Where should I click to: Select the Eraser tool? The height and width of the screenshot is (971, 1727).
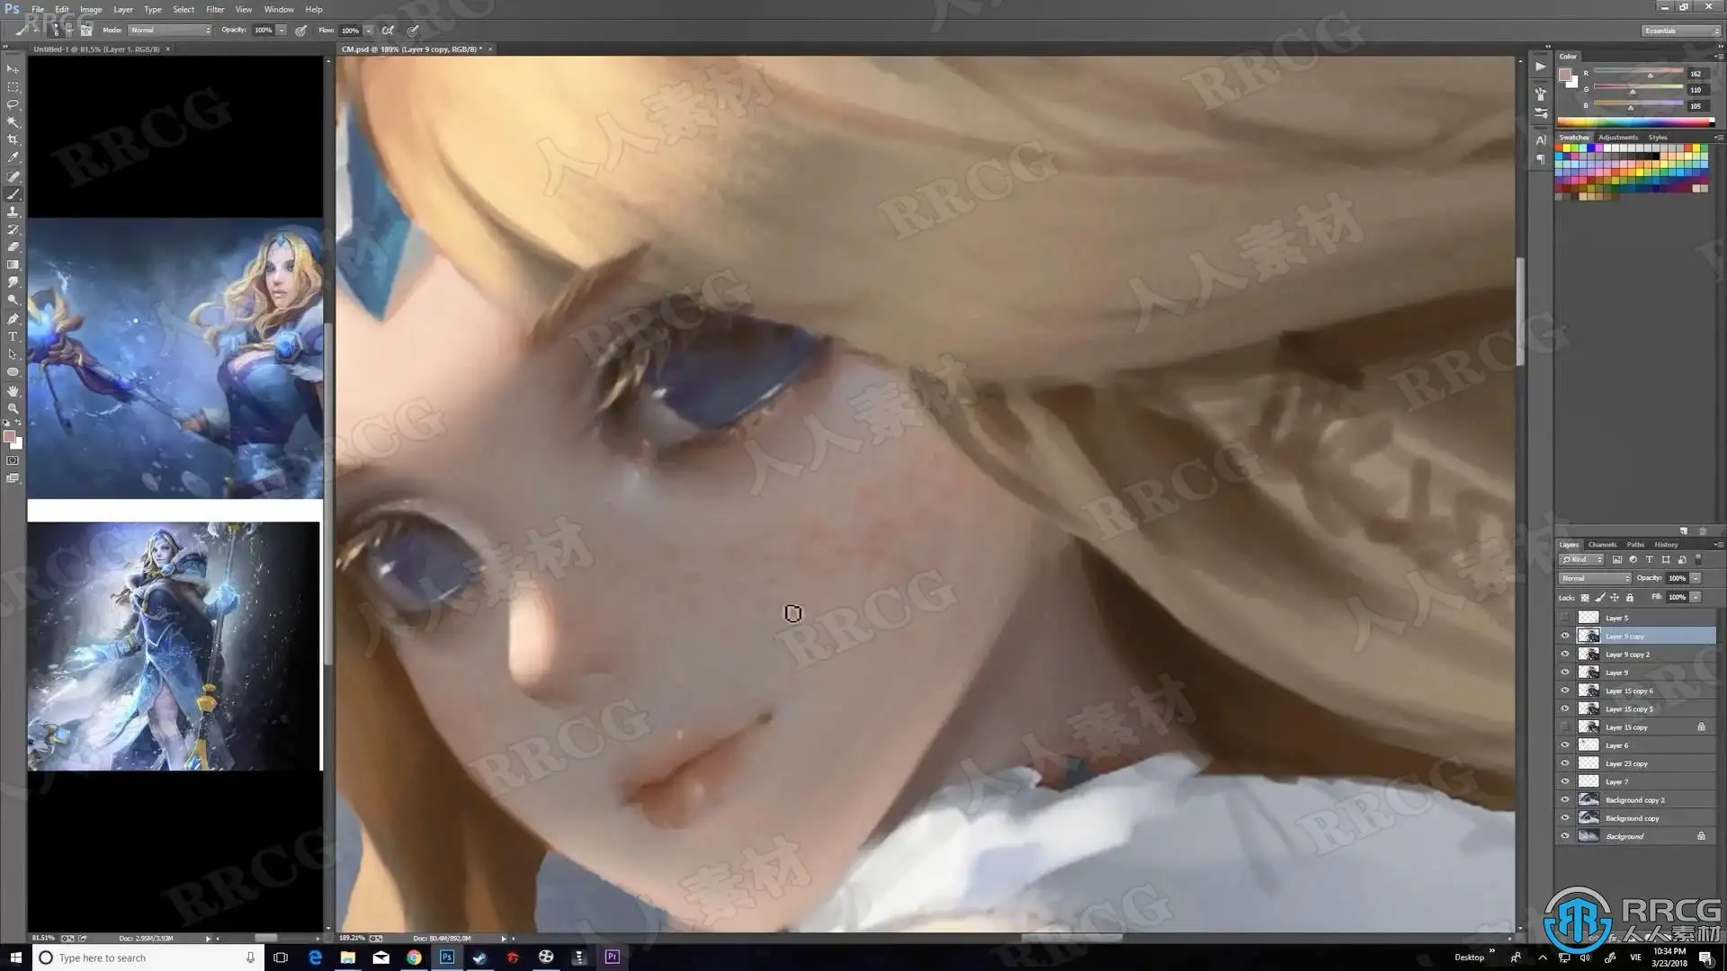13,246
